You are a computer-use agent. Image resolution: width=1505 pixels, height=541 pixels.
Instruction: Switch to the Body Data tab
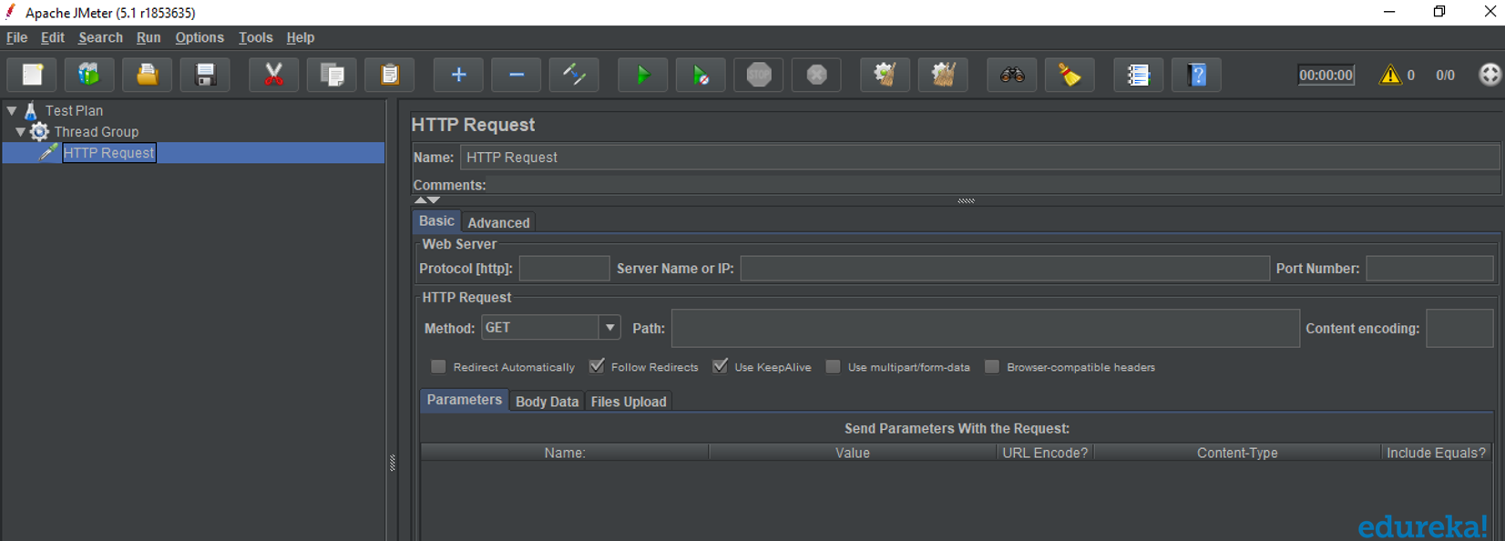click(x=547, y=402)
